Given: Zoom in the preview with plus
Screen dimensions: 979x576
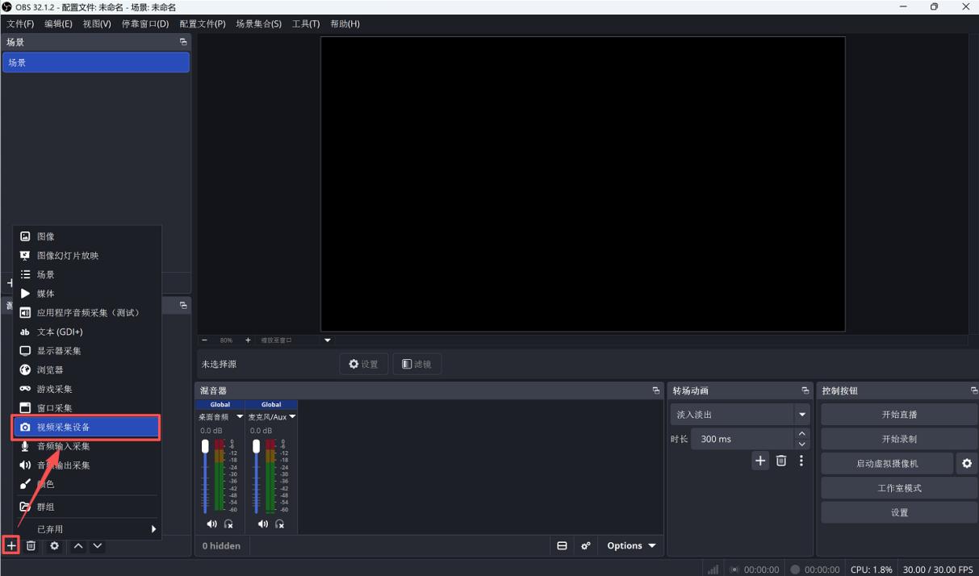Looking at the screenshot, I should click(x=248, y=340).
